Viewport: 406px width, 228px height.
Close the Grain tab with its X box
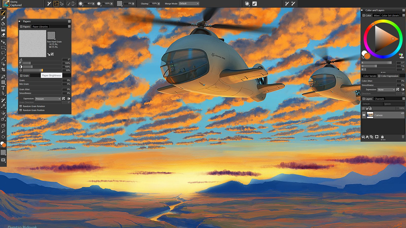[21, 76]
